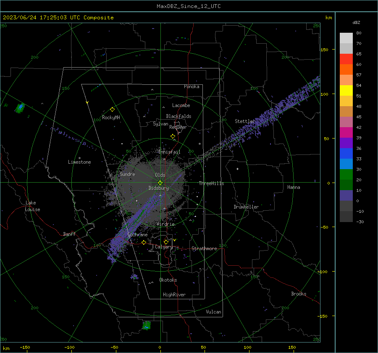Click the Okotoks town label
This screenshot has width=378, height=353.
coord(168,280)
